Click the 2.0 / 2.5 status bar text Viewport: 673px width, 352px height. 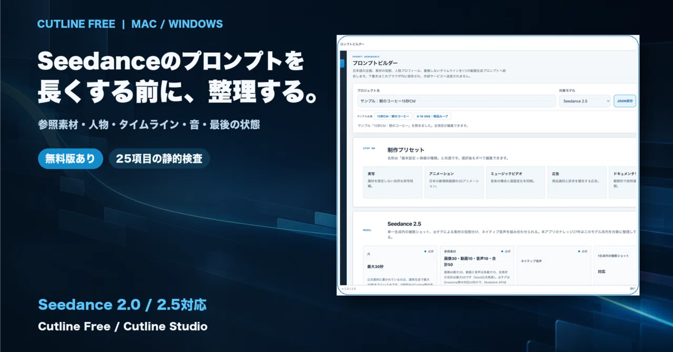coord(349,288)
